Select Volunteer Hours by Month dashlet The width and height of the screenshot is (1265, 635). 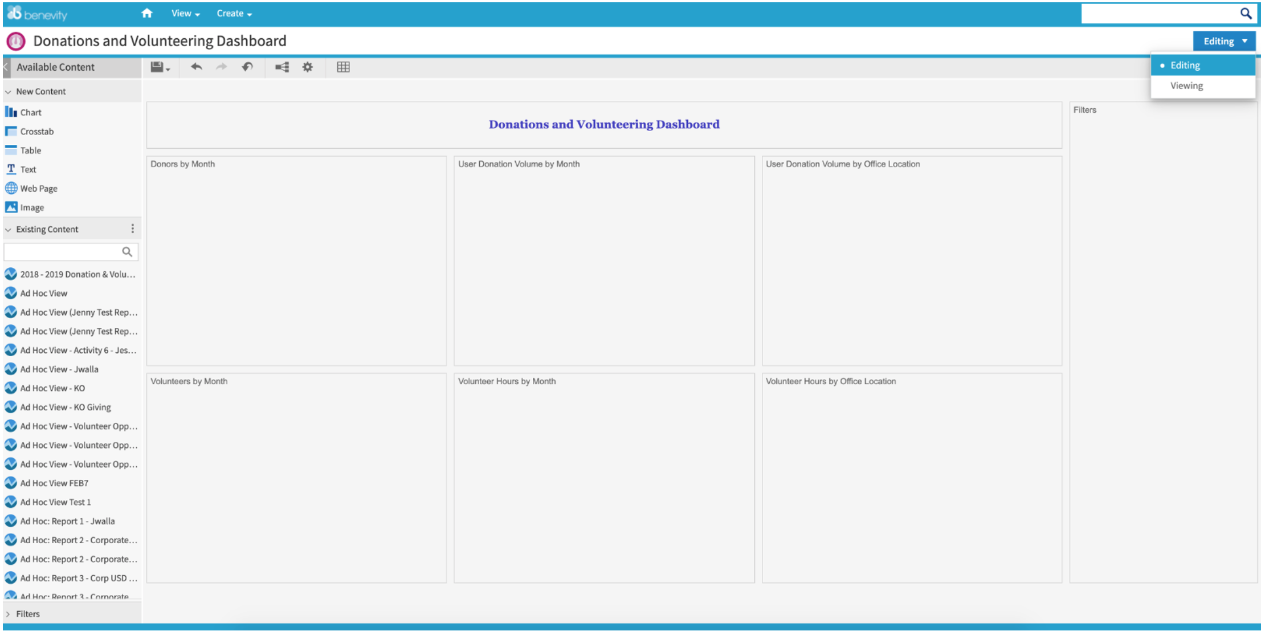pyautogui.click(x=604, y=478)
